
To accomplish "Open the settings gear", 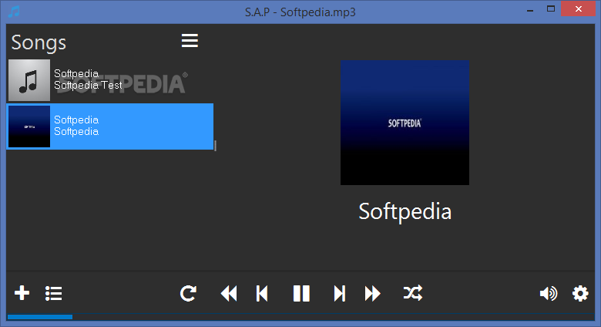I will pos(580,294).
